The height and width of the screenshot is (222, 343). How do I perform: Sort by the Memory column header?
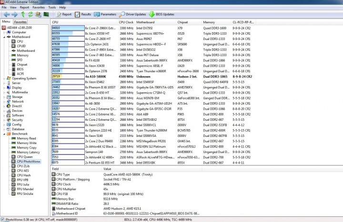[x=217, y=22]
